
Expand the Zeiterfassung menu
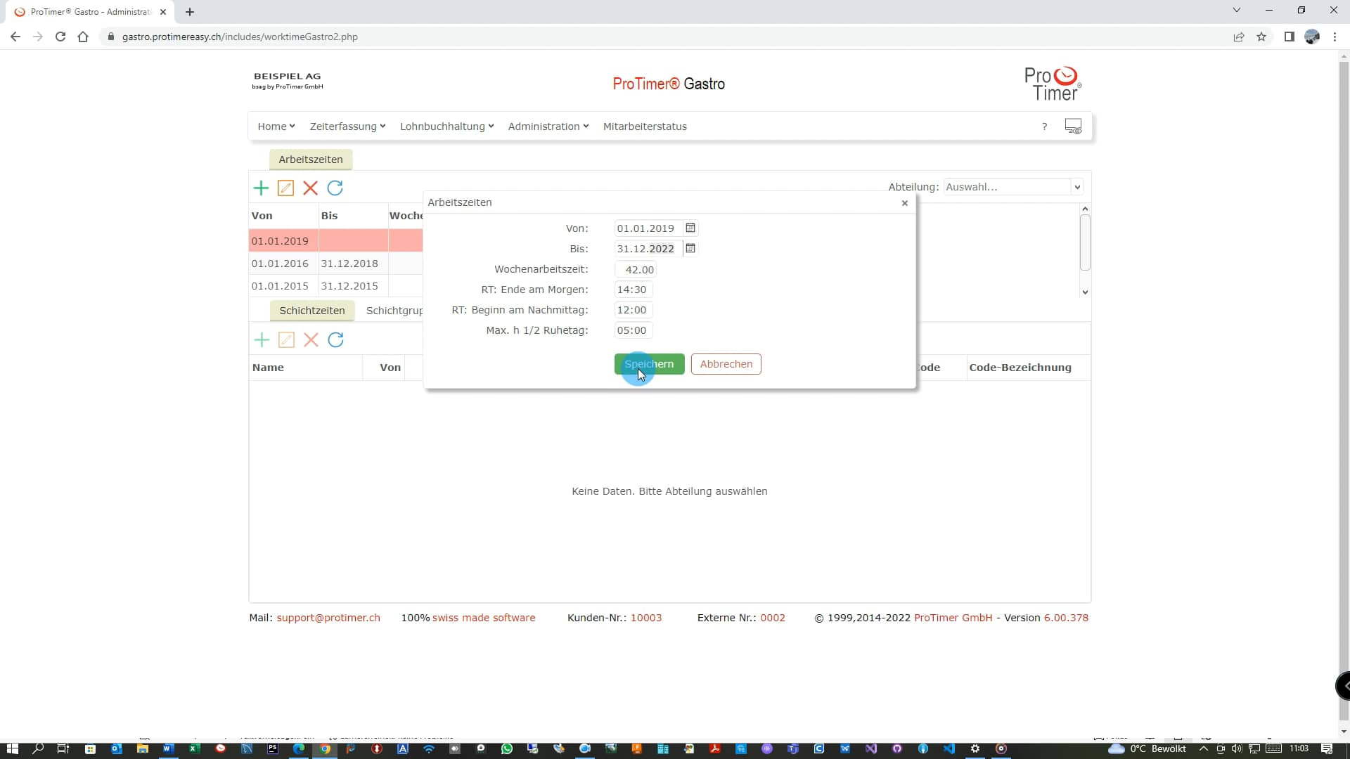click(x=347, y=126)
